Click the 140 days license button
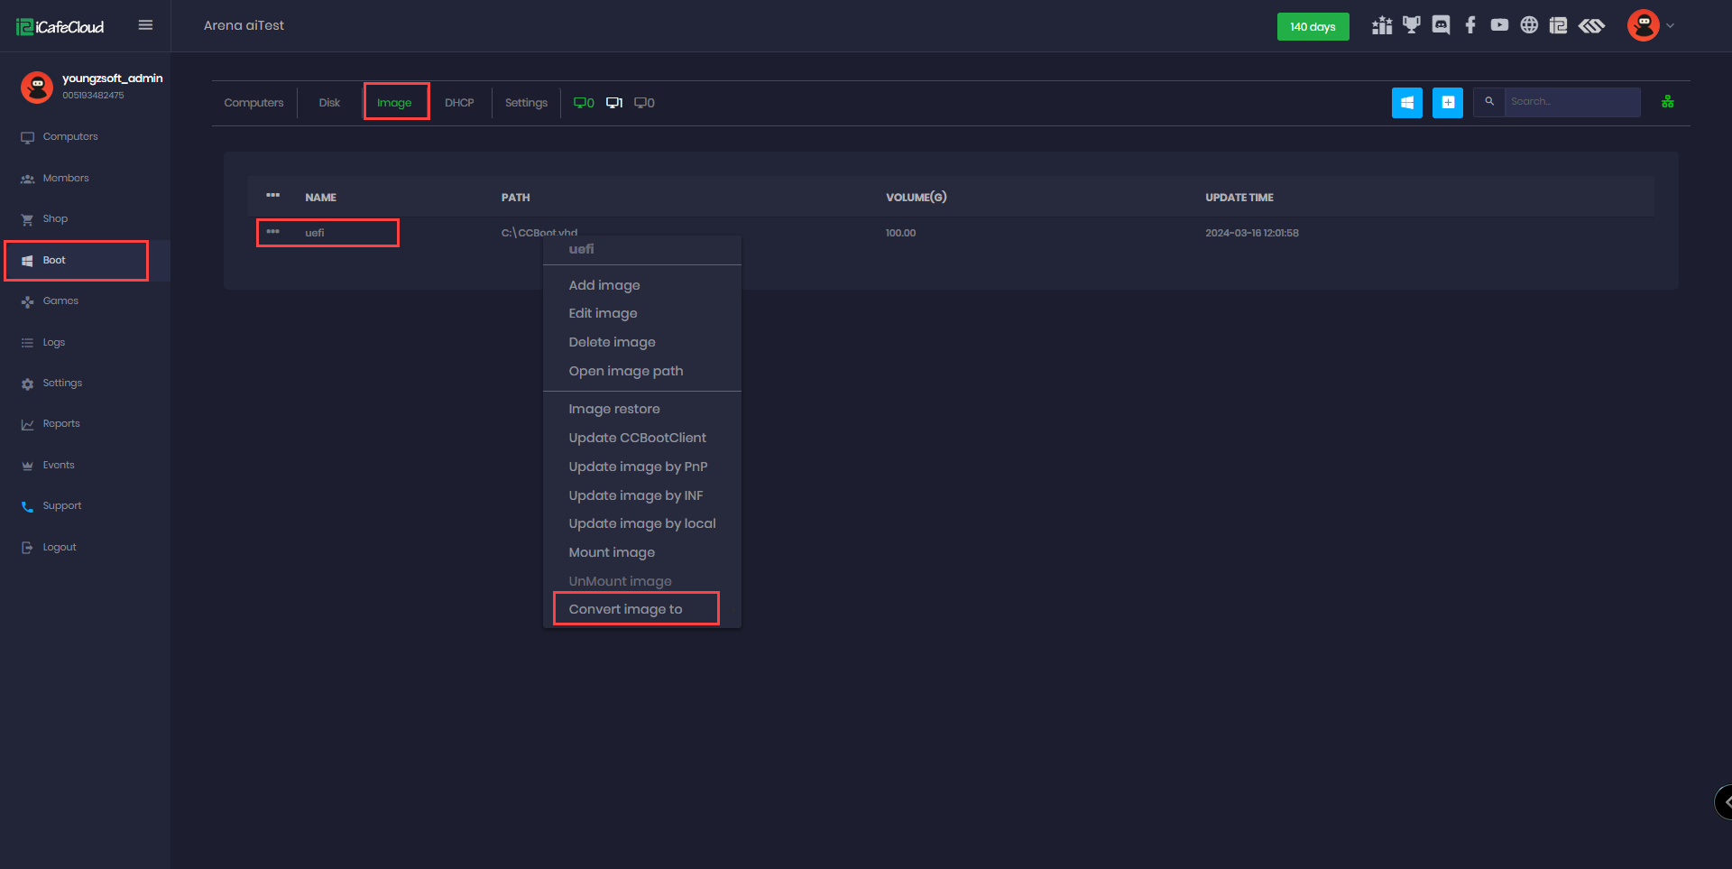This screenshot has width=1732, height=869. tap(1313, 27)
